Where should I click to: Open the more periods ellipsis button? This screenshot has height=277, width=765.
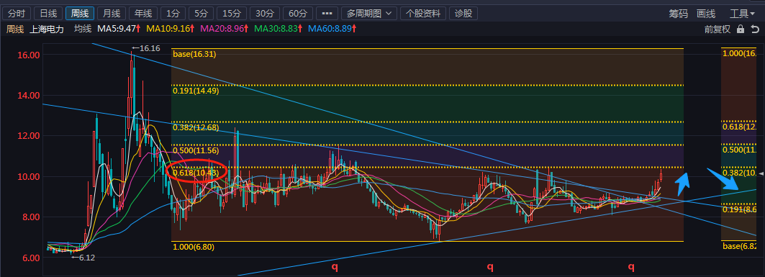click(x=327, y=13)
